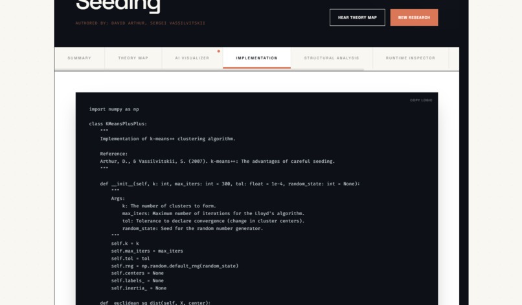
Task: Click the 'Authored by: David Arthur' byline
Action: coord(140,23)
